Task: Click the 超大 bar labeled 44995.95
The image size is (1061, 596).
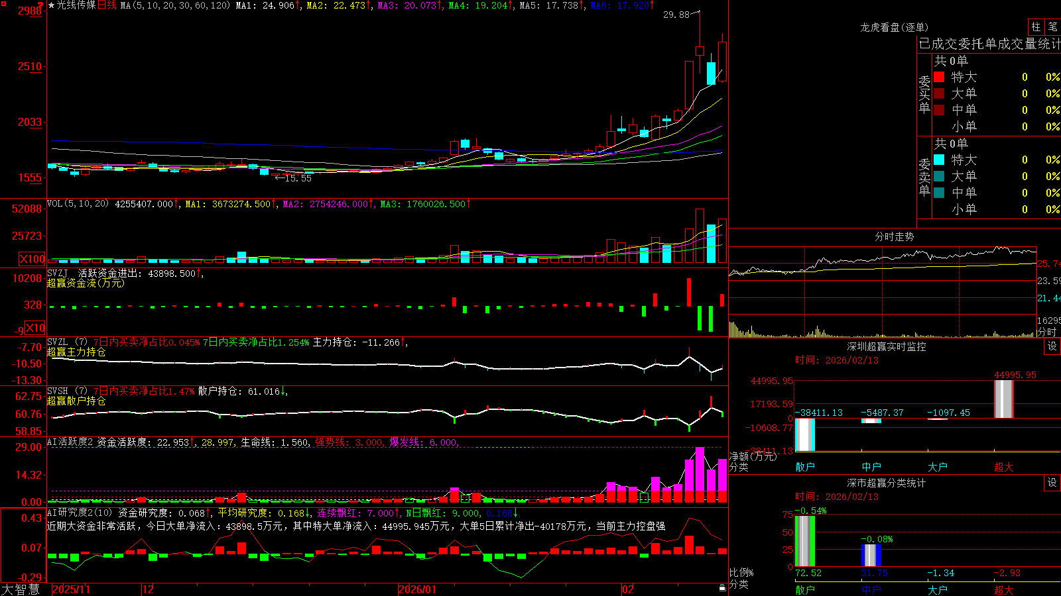Action: (1004, 399)
